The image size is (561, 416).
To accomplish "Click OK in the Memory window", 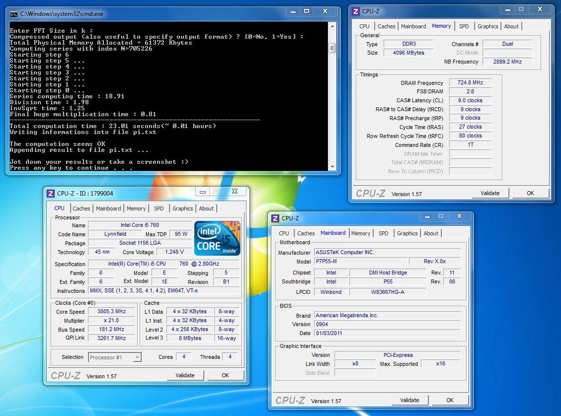I will (530, 193).
